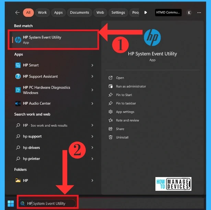The height and width of the screenshot is (210, 211).
Task: Click the magnifier icon beside hp printer
Action: 18,159
